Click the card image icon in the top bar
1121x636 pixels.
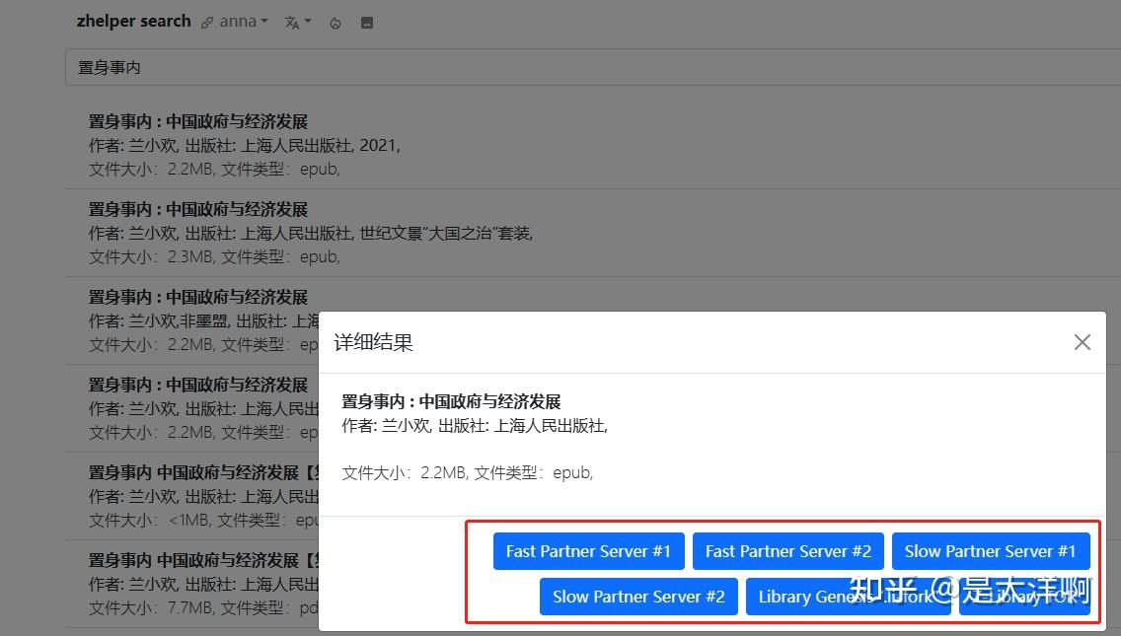pyautogui.click(x=366, y=21)
